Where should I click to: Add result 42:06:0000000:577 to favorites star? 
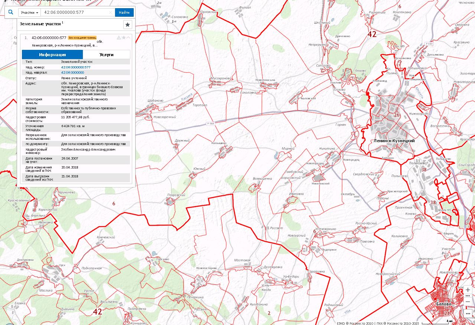[124, 38]
